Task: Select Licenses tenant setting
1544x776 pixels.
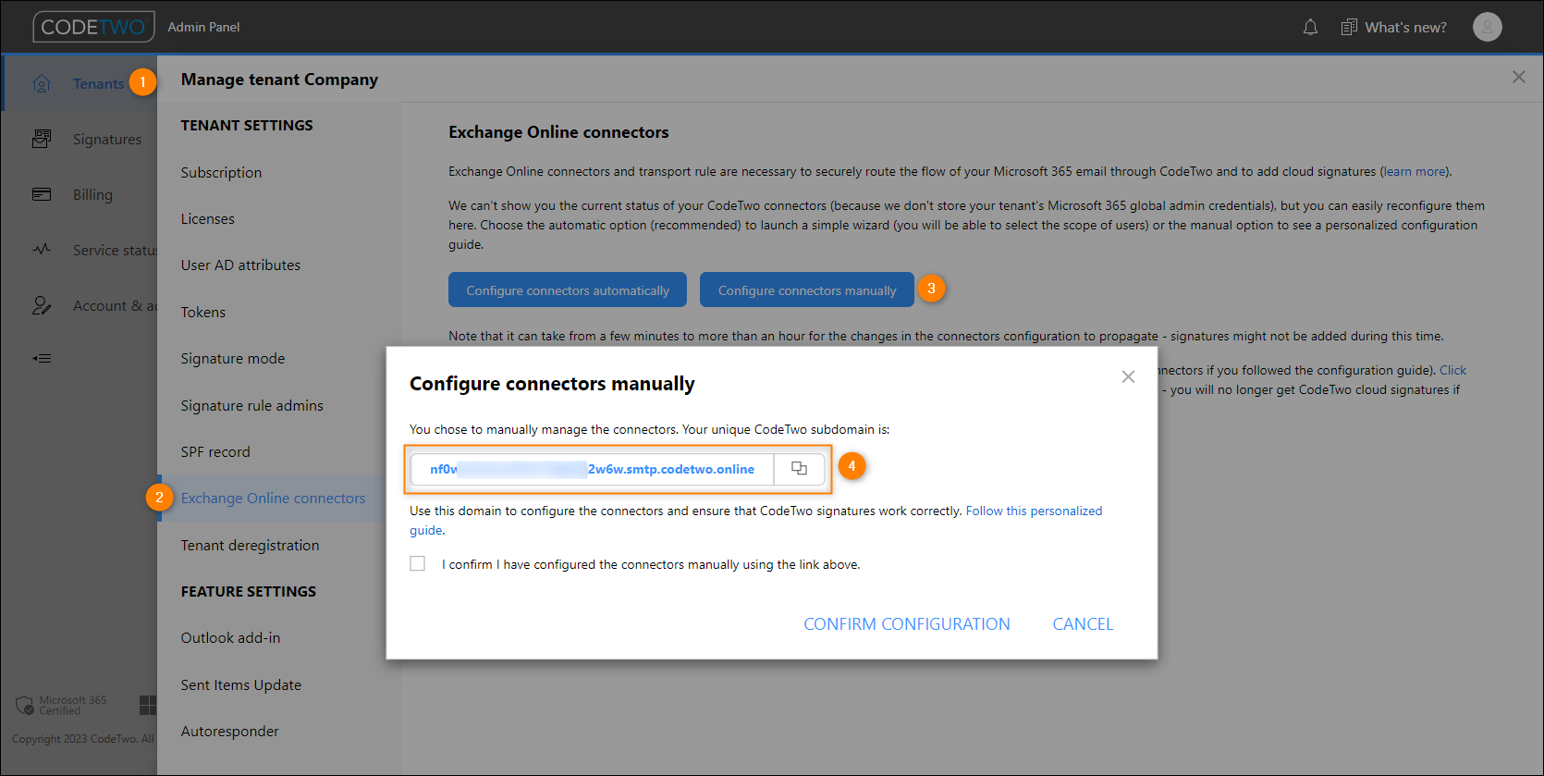Action: 207,218
